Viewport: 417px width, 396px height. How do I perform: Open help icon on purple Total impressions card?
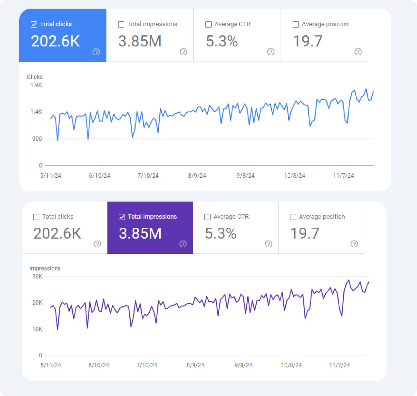point(183,244)
